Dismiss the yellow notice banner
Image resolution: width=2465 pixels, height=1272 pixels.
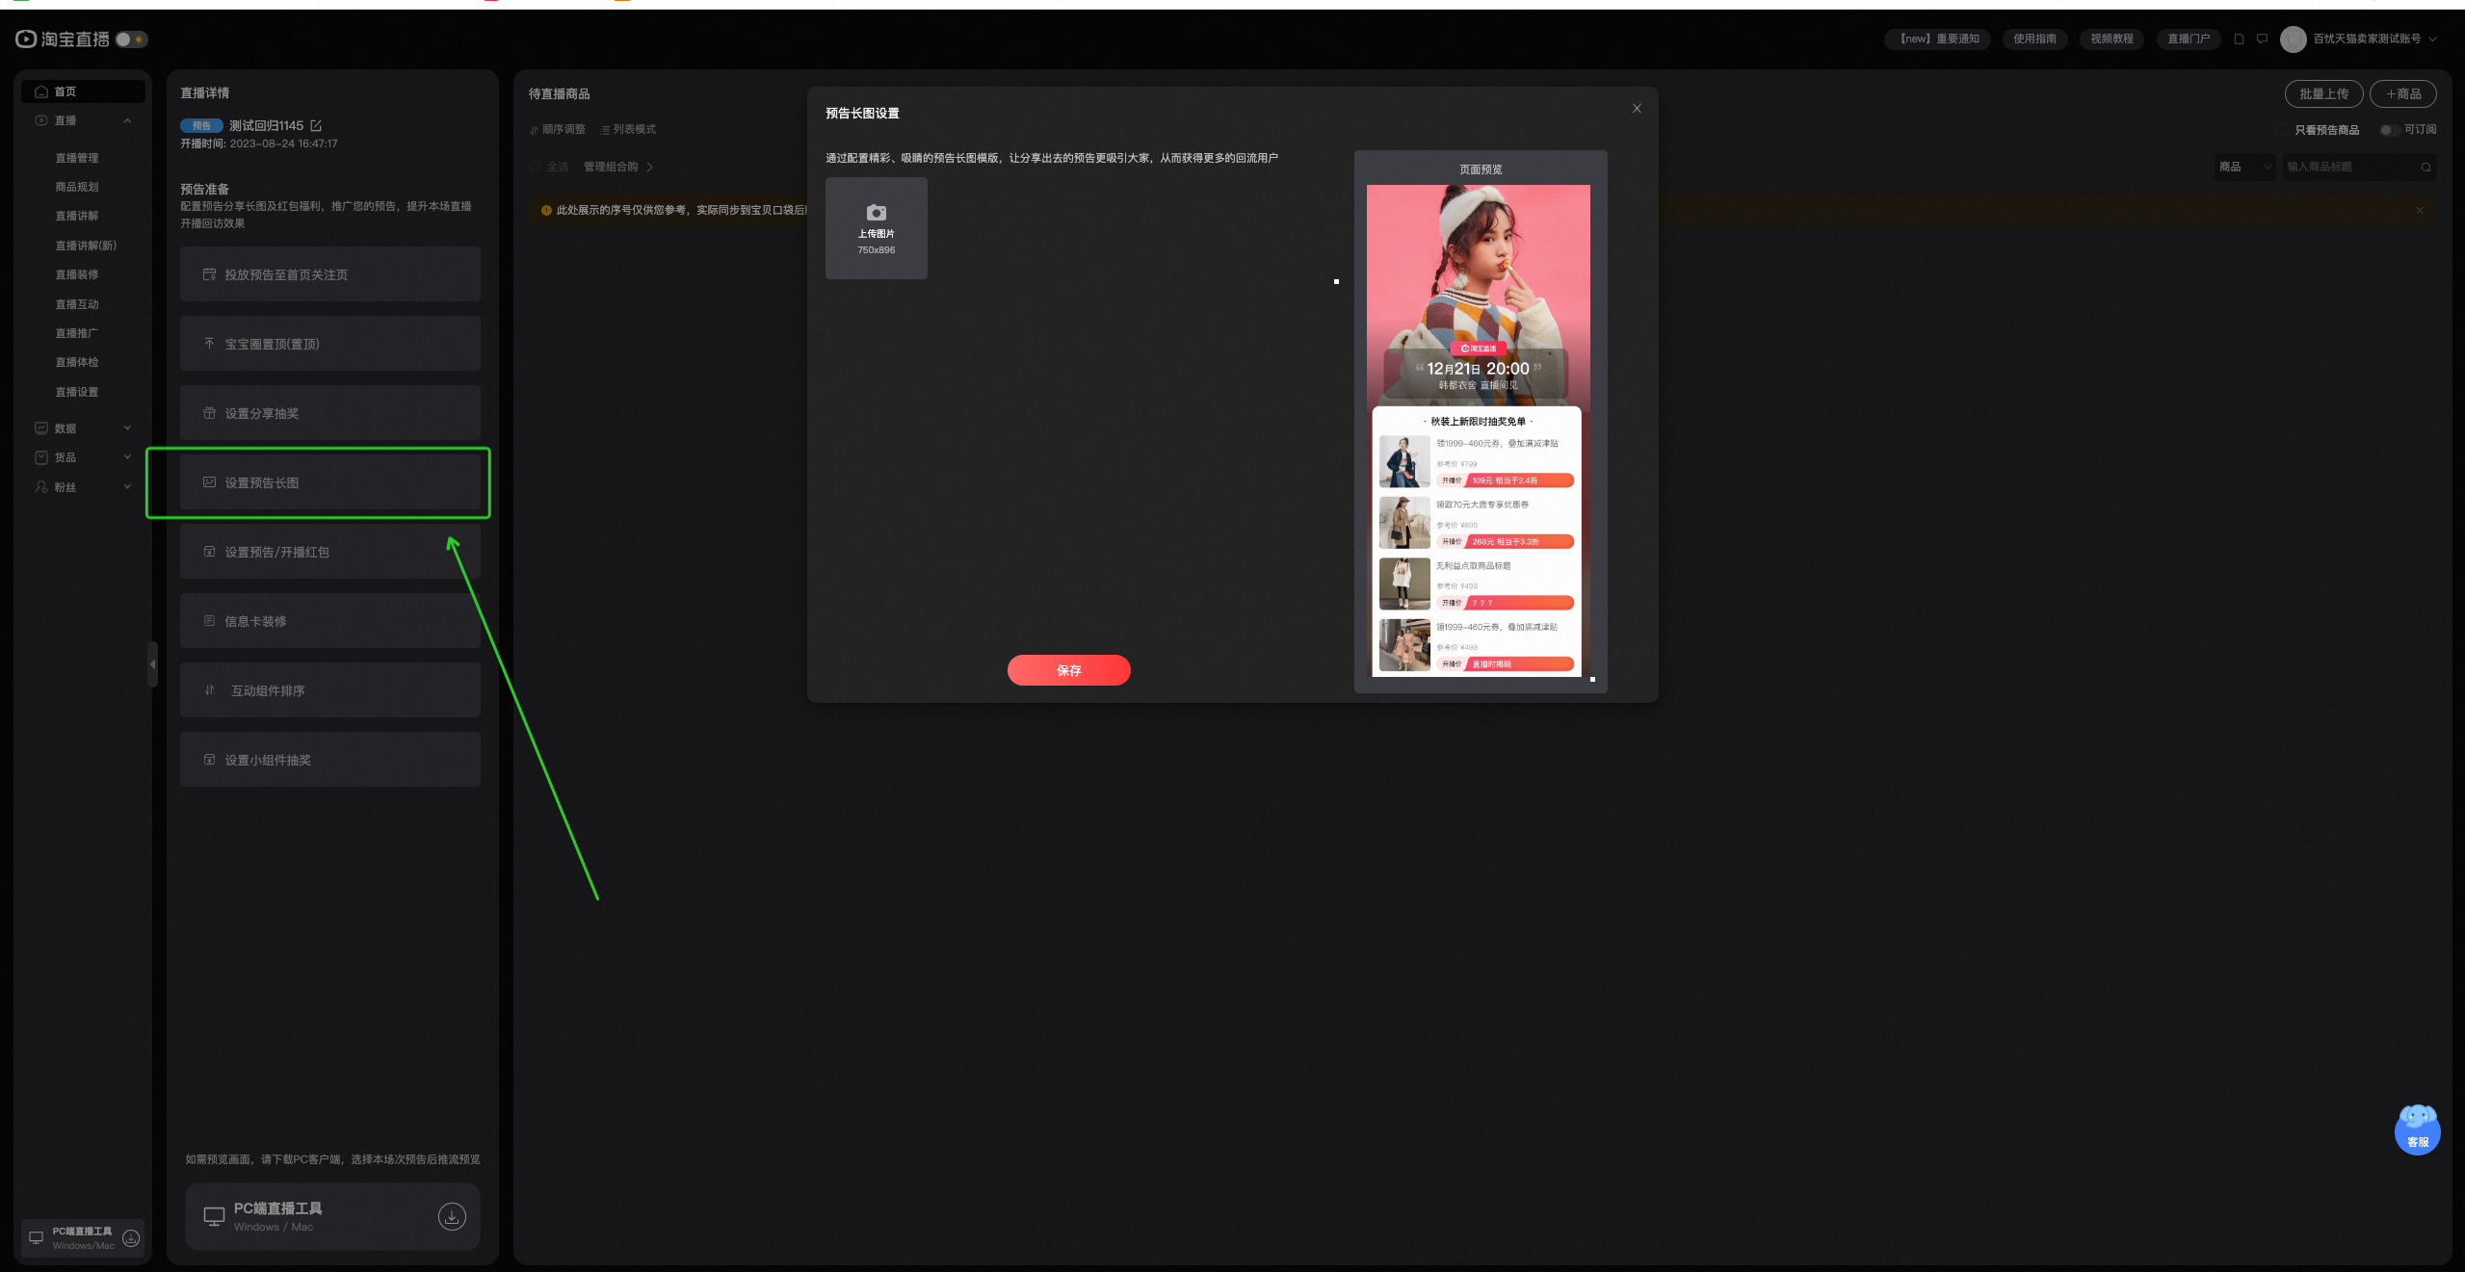(2419, 210)
